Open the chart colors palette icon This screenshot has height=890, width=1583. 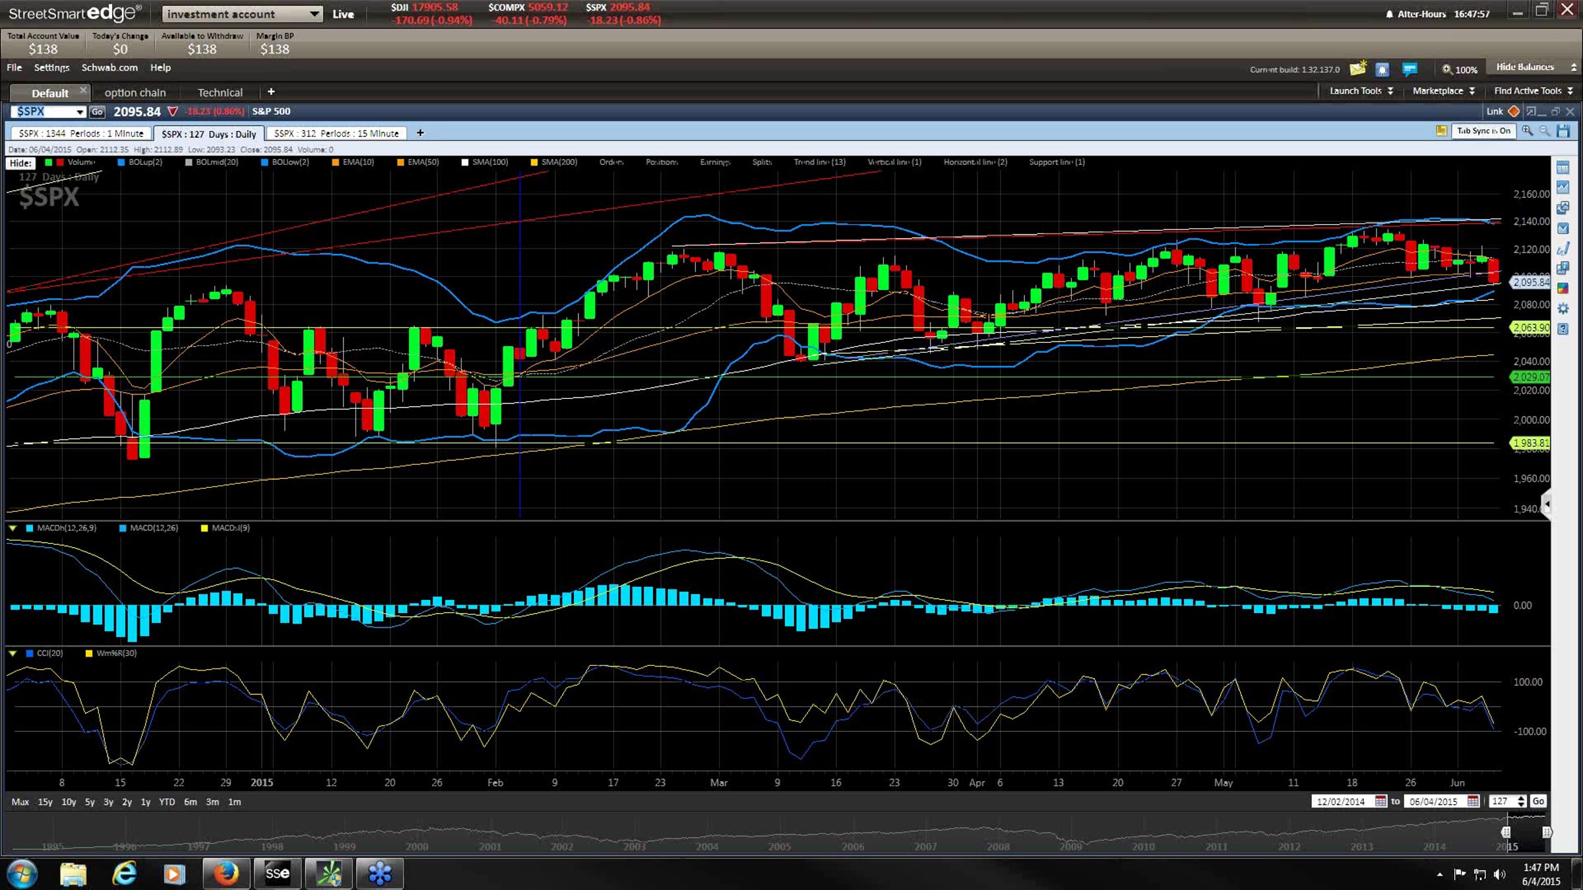[1563, 288]
